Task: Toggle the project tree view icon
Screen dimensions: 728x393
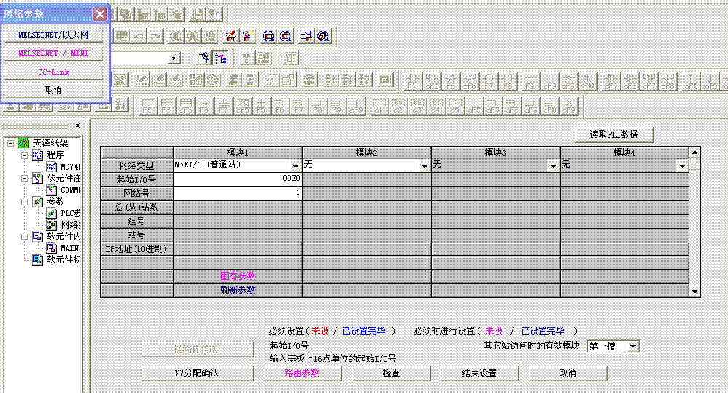Action: [x=221, y=58]
